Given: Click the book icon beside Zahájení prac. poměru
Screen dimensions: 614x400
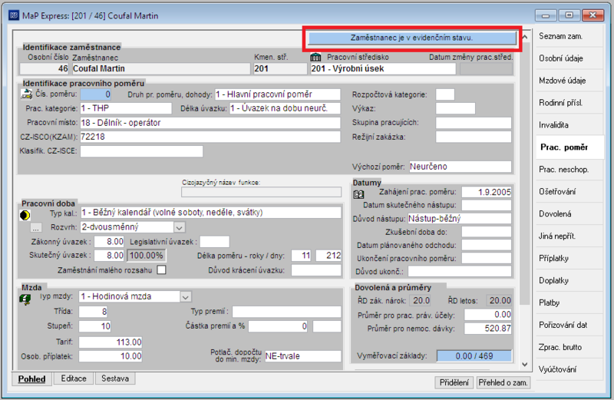Looking at the screenshot, I should [358, 194].
